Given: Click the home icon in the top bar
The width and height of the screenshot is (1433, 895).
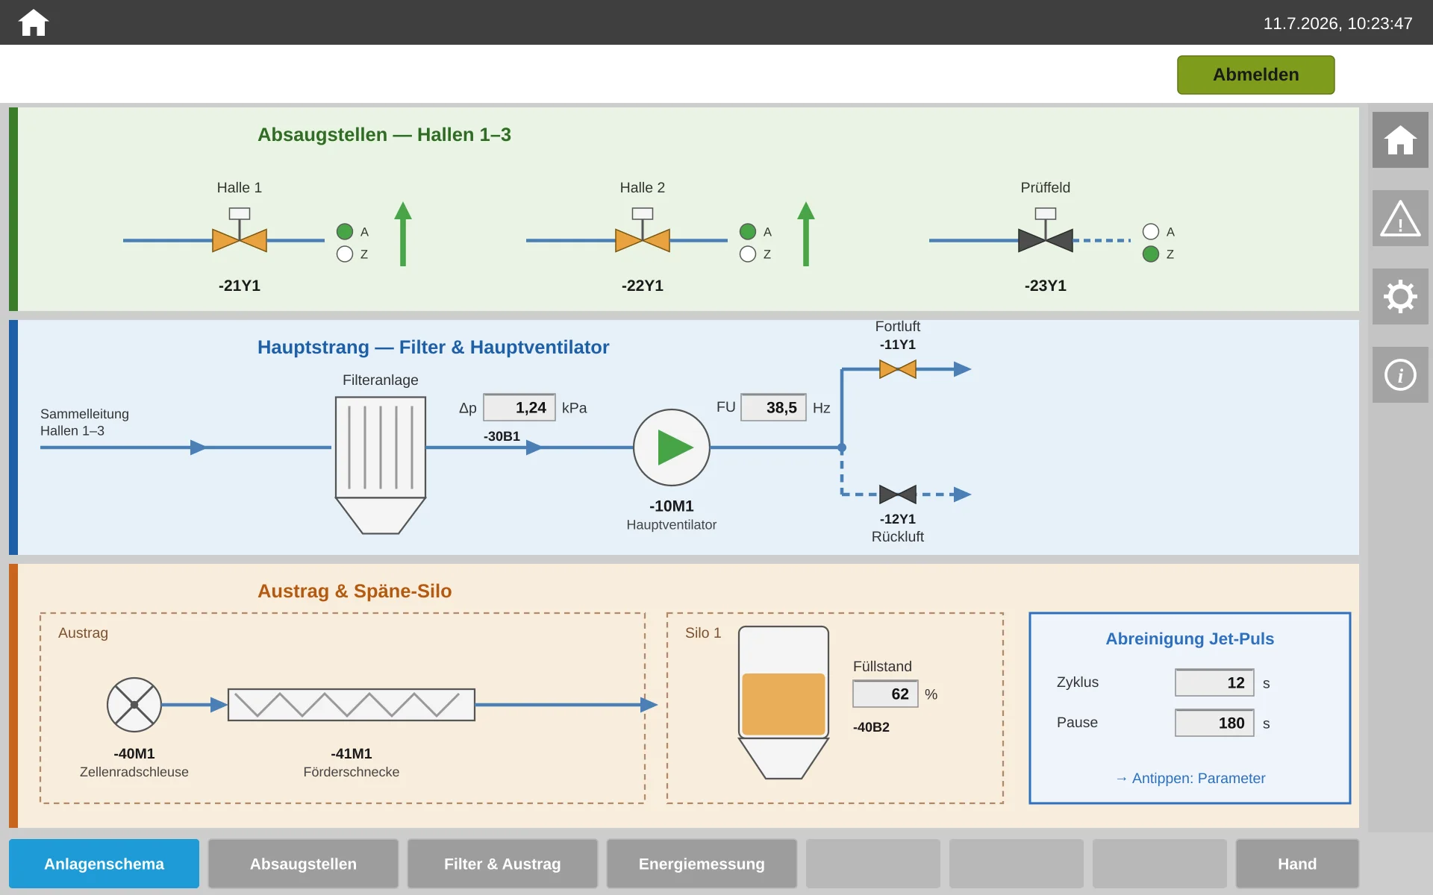Looking at the screenshot, I should [x=33, y=22].
